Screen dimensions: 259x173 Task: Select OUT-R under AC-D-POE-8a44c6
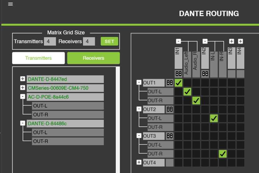point(68,114)
